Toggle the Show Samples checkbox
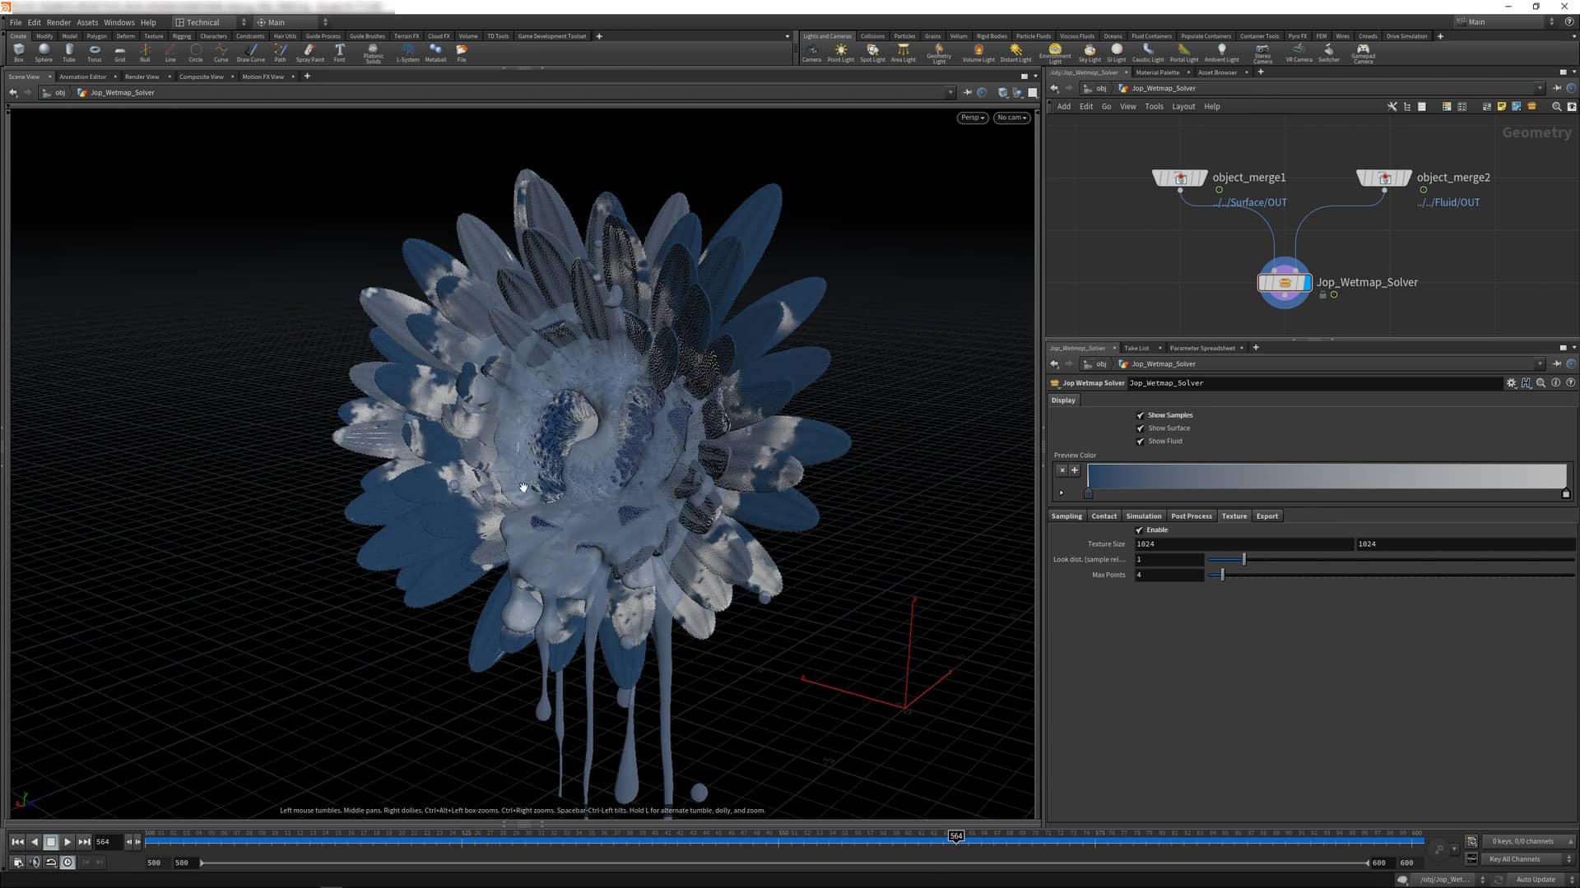Viewport: 1580px width, 888px height. click(1141, 415)
